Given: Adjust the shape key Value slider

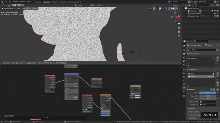Looking at the screenshot, I should pyautogui.click(x=208, y=93).
